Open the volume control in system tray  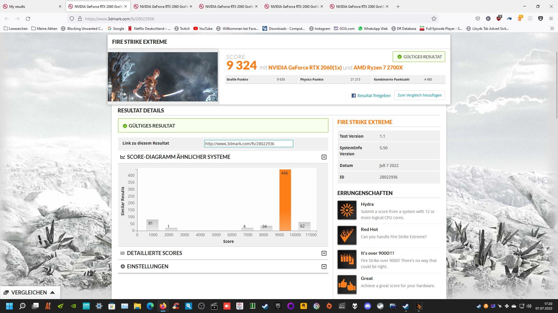[x=529, y=306]
